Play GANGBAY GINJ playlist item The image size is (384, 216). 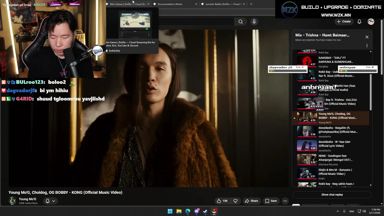(x=331, y=62)
